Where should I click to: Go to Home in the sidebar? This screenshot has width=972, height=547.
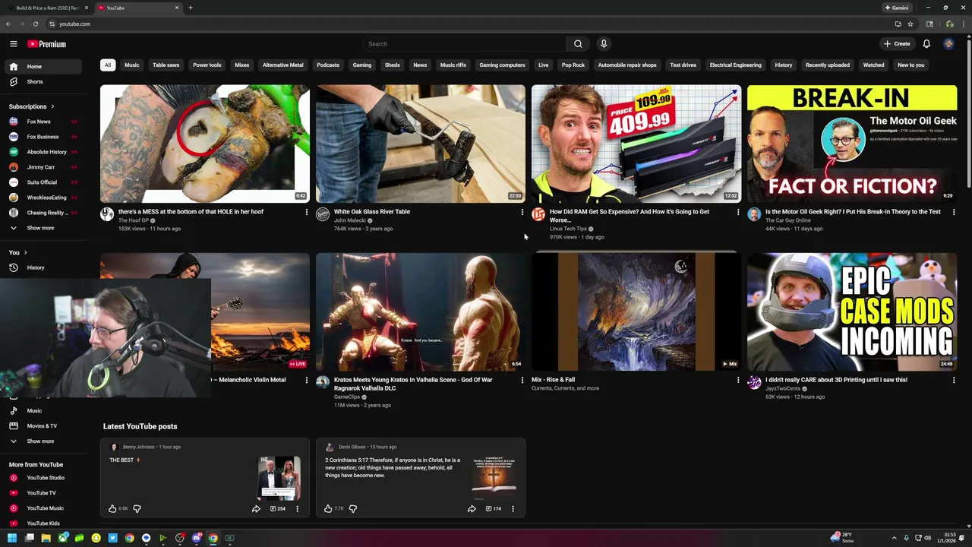click(42, 66)
